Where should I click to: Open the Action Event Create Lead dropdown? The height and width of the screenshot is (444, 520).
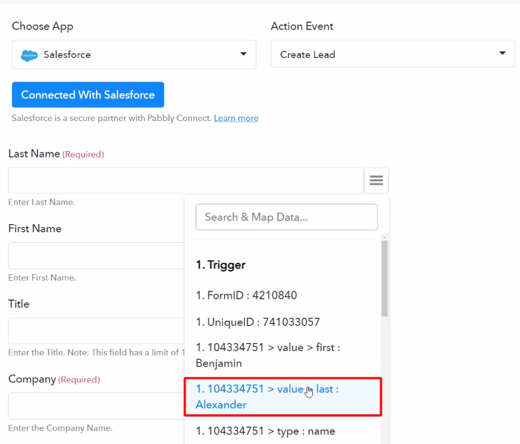393,54
